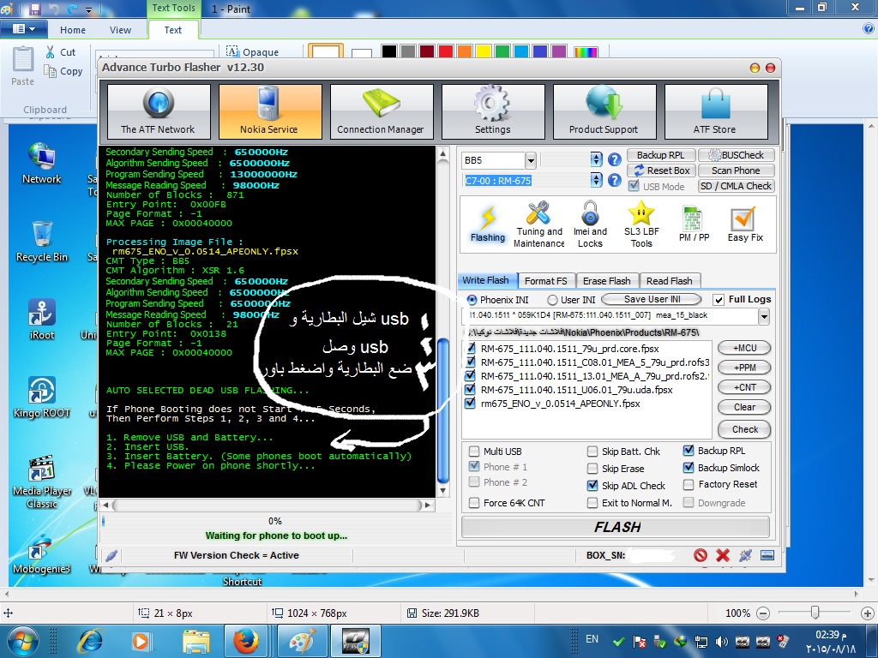Image resolution: width=878 pixels, height=658 pixels.
Task: Click the pen icon beside FW Version Check
Action: pyautogui.click(x=111, y=555)
